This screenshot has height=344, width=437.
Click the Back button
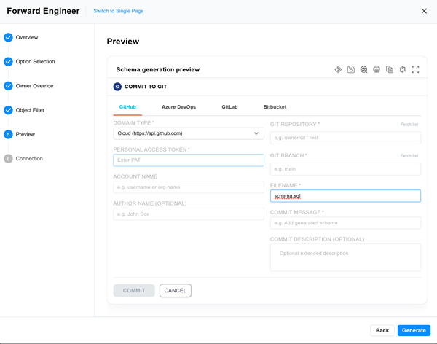pos(382,331)
